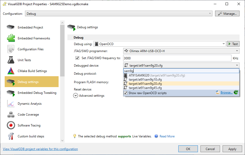
Task: Click the sam9g device filter field
Action: click(x=181, y=71)
